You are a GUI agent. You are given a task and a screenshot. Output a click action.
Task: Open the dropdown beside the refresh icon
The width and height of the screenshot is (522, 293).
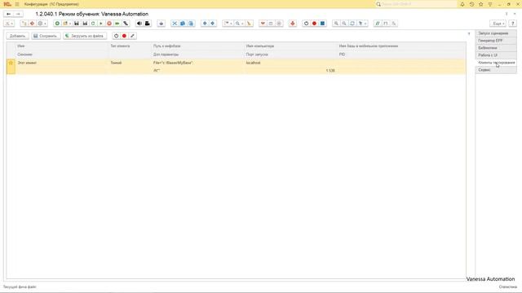[x=361, y=24]
